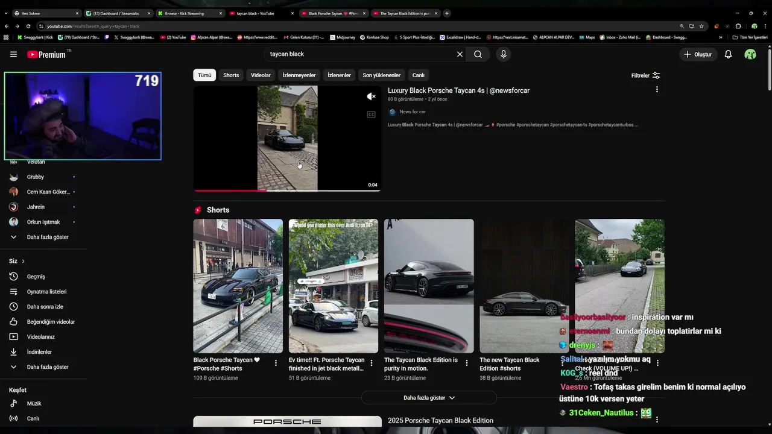Open options for Black Porsche Taycan short
Image resolution: width=772 pixels, height=434 pixels.
tap(276, 363)
